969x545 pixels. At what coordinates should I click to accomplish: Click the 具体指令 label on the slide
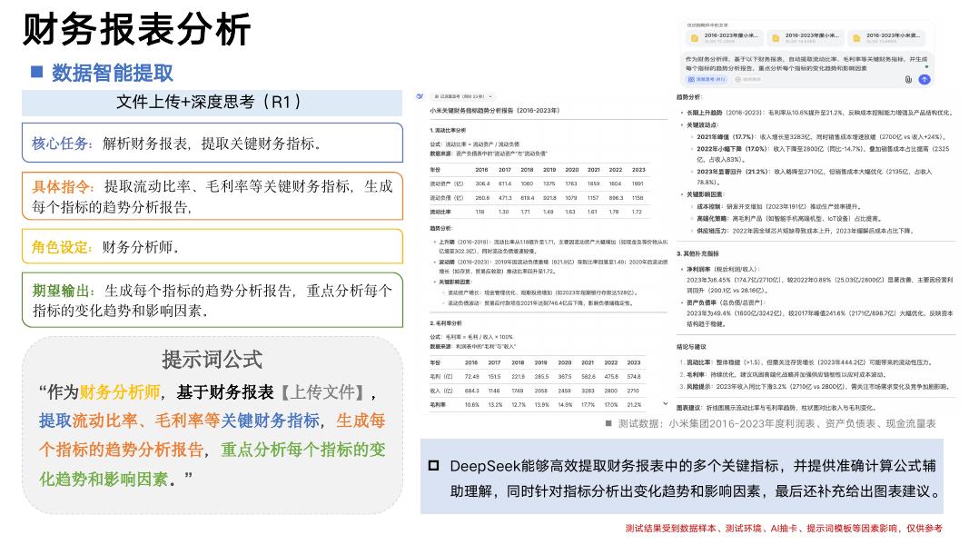pyautogui.click(x=63, y=186)
